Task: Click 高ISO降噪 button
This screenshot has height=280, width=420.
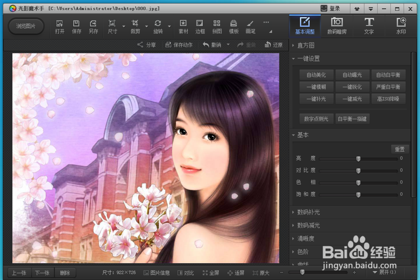Action: [388, 99]
